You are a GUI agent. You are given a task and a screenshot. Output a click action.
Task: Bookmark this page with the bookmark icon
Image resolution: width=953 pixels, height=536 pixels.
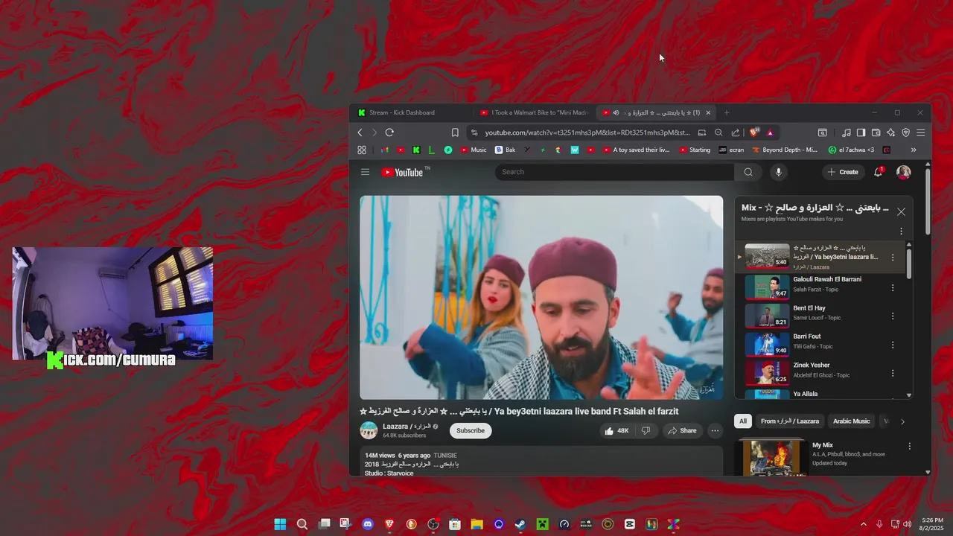[455, 133]
